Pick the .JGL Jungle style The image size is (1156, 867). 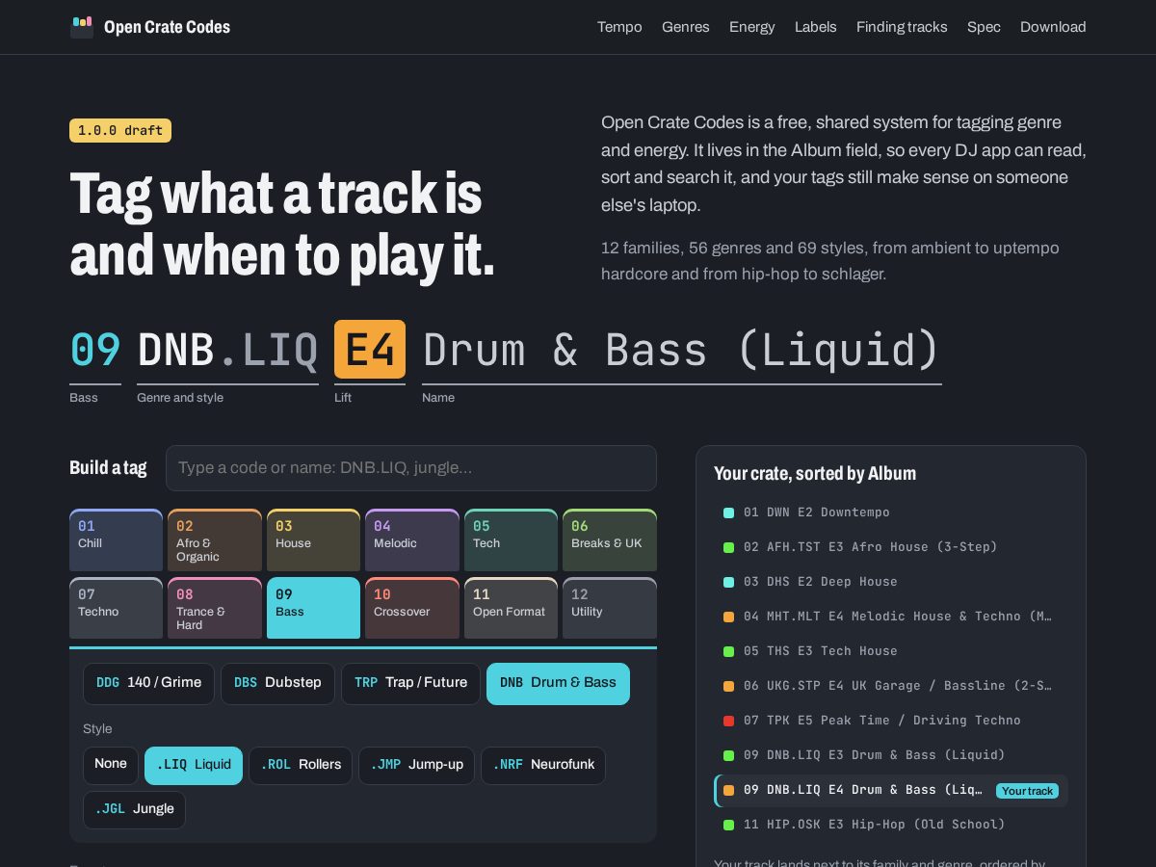134,810
